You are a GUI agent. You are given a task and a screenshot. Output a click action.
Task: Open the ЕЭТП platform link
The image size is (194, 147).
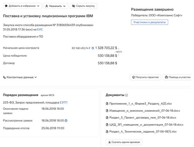point(63,102)
